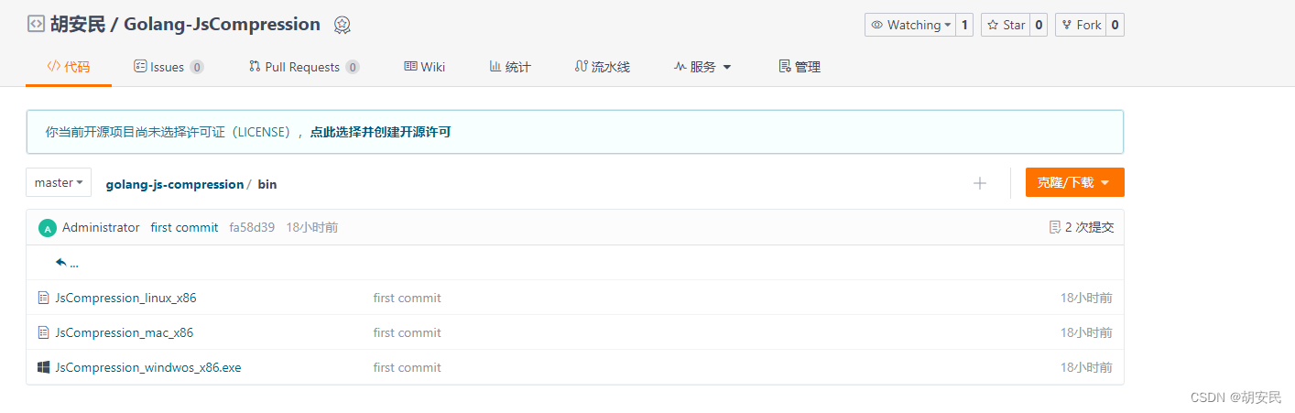Click first commit in JsCompression_windwos_x86.exe row
1295x413 pixels.
click(407, 367)
